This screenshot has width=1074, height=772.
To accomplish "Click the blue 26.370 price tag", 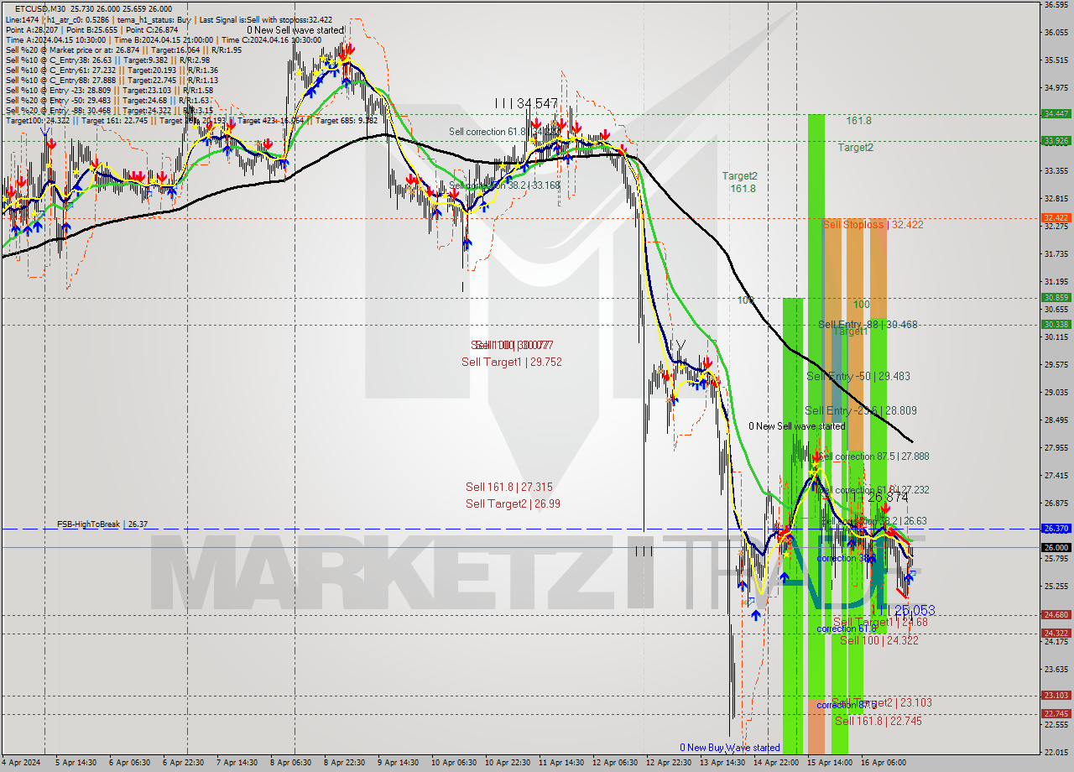I will pos(1056,529).
